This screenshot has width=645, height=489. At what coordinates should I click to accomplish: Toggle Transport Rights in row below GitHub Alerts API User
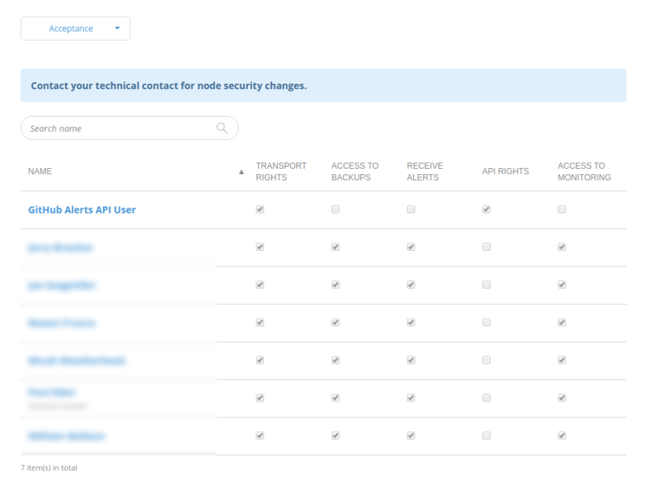260,247
